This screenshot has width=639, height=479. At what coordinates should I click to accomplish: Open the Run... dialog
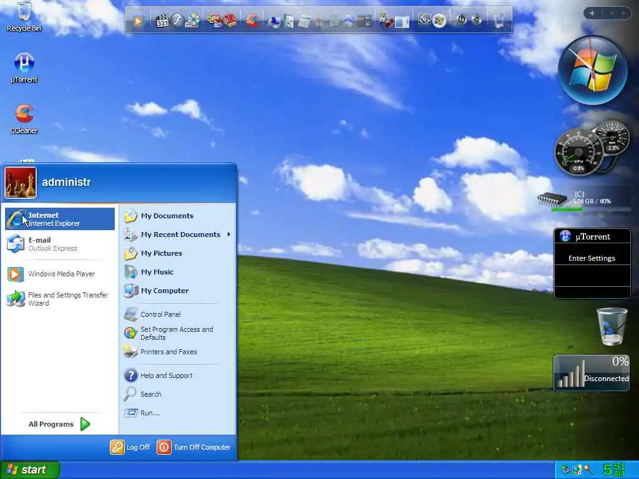(177, 413)
